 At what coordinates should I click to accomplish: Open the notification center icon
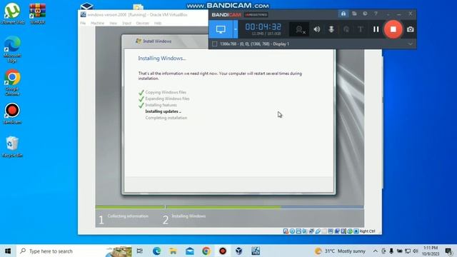click(448, 251)
